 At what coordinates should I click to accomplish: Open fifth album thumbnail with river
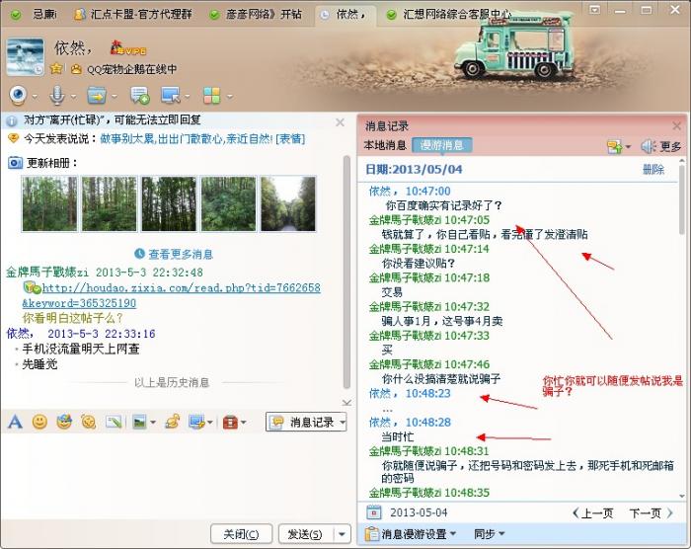pyautogui.click(x=288, y=203)
